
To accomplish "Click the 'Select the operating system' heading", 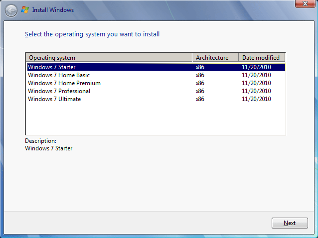I will click(92, 34).
